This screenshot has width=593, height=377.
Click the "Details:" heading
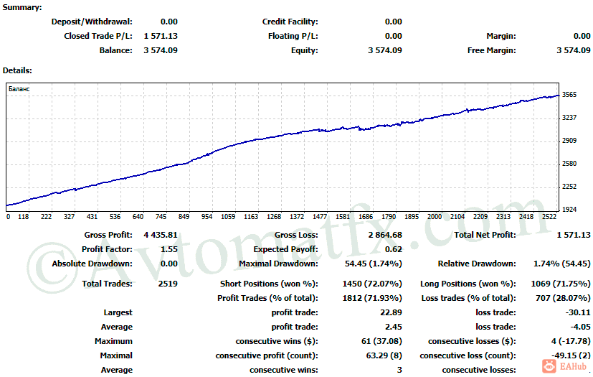pos(17,70)
